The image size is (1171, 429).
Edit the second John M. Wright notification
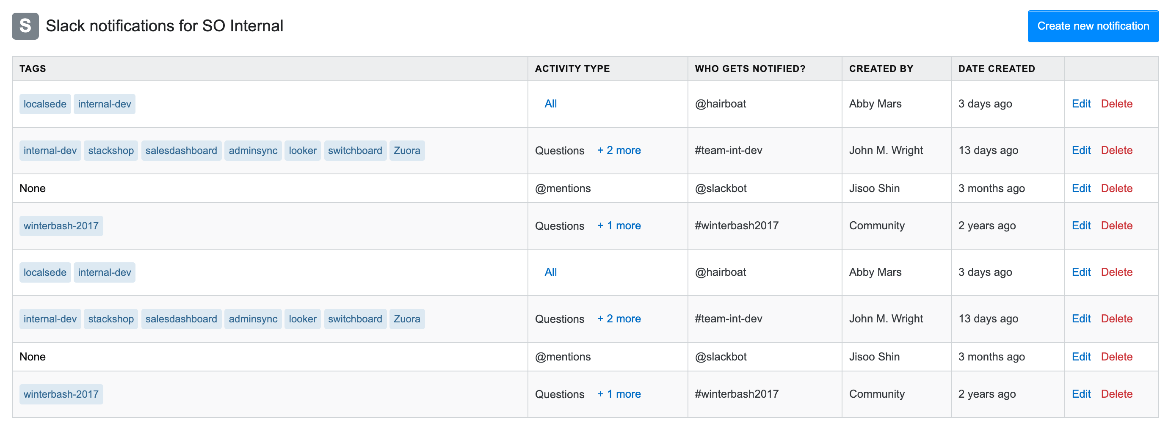[1081, 319]
